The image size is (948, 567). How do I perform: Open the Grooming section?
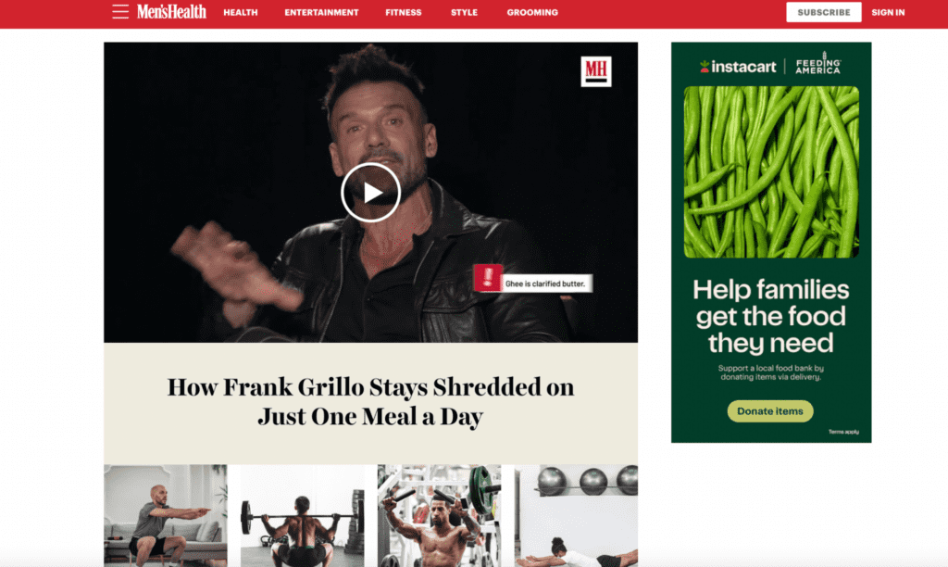click(532, 12)
